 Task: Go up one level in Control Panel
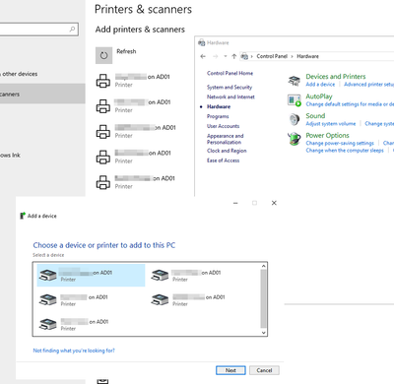coord(233,56)
